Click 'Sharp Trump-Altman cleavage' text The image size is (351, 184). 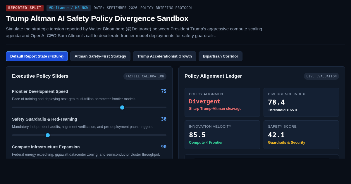pos(215,109)
